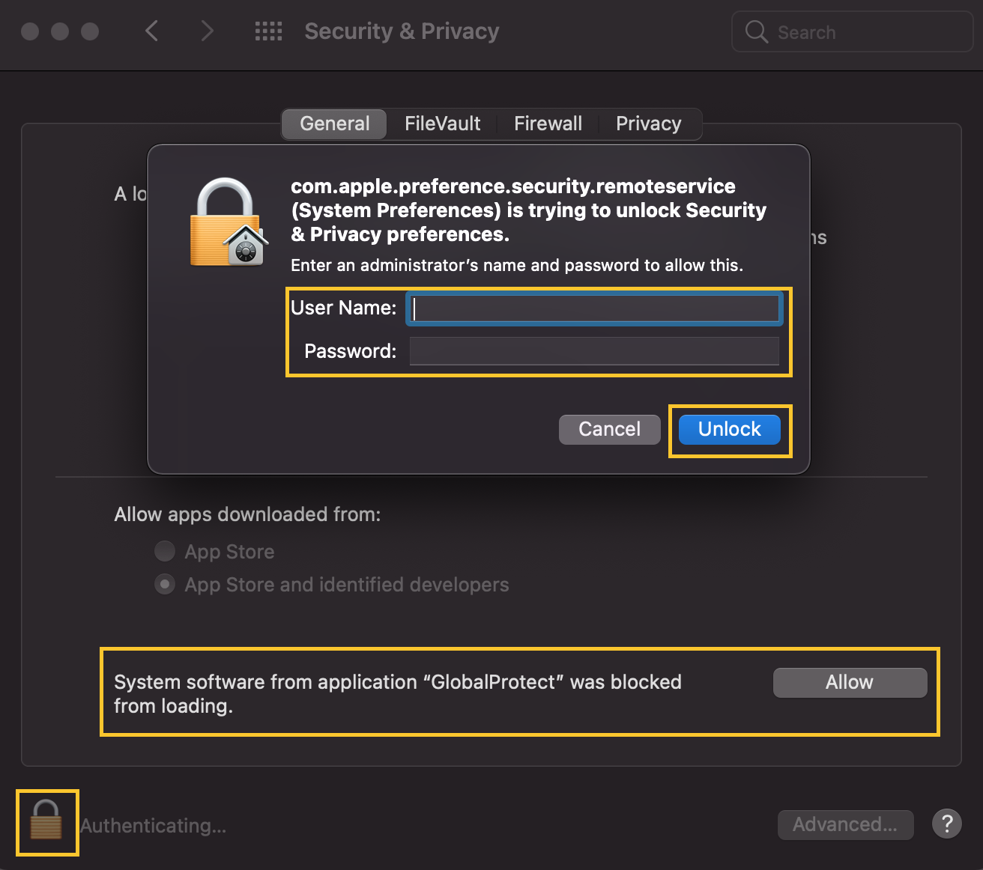Screen dimensions: 983x870
Task: Switch to the Firewall tab
Action: click(548, 124)
